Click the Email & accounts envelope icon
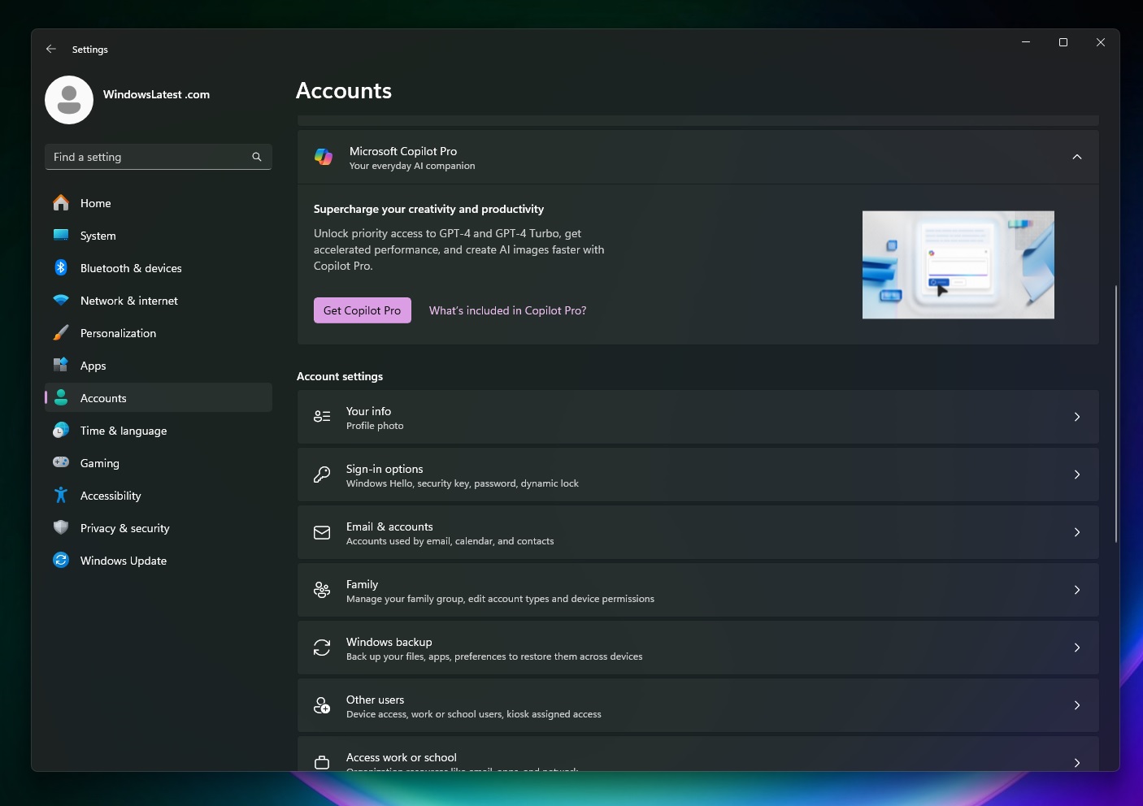The height and width of the screenshot is (806, 1143). point(322,532)
